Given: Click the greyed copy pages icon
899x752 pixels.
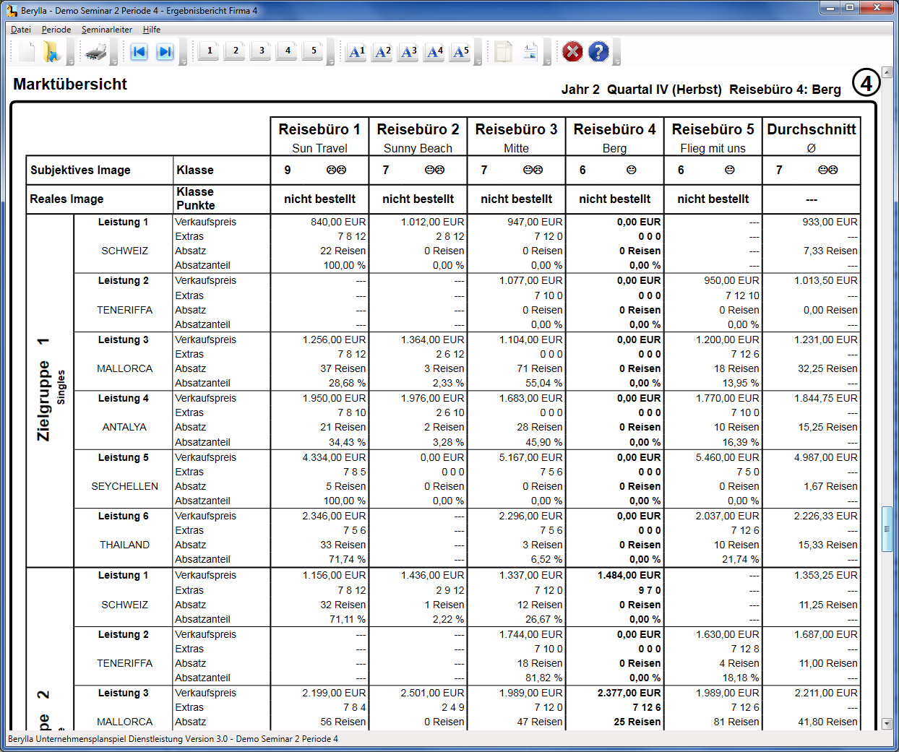Looking at the screenshot, I should (x=504, y=52).
